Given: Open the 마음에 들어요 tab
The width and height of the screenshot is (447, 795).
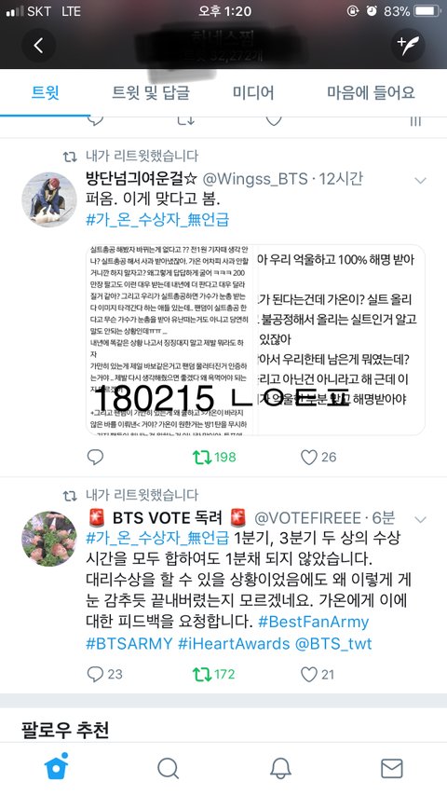Looking at the screenshot, I should (x=371, y=93).
